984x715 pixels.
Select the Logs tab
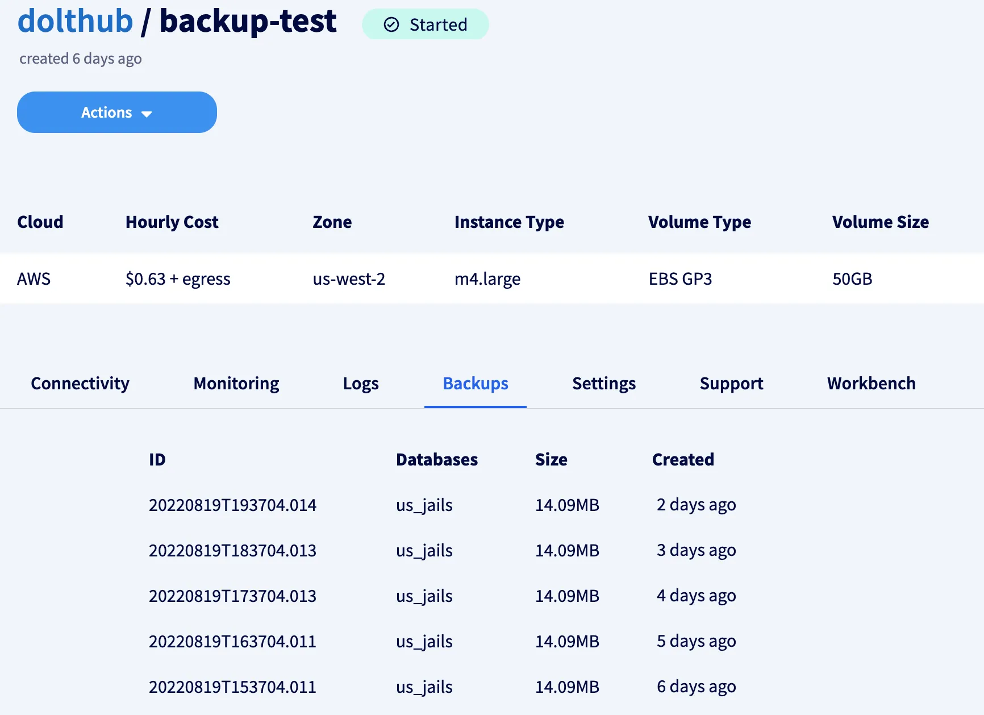click(361, 383)
